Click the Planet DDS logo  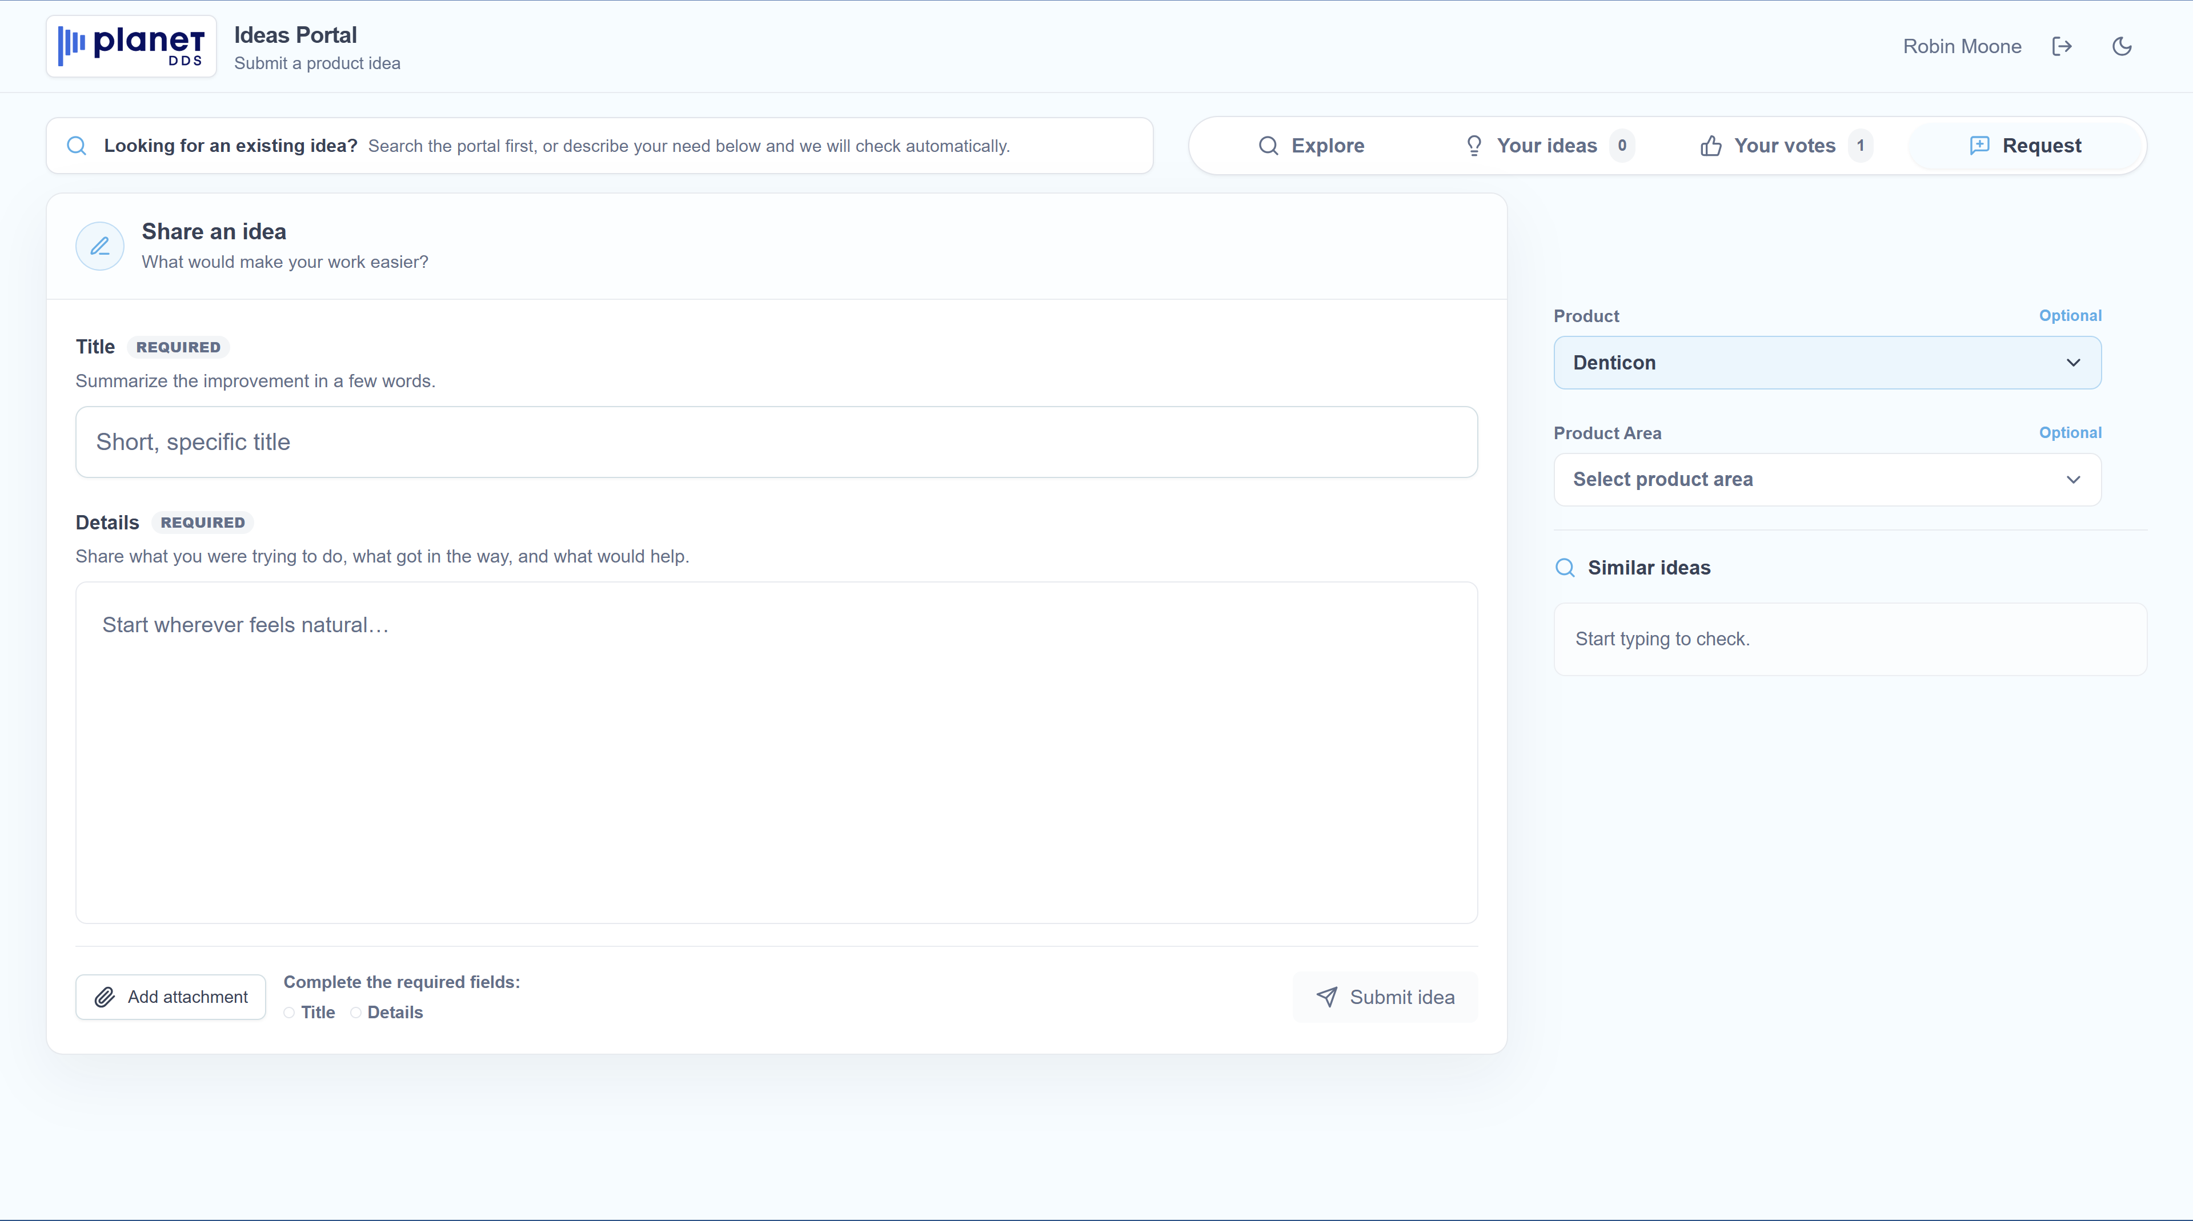click(x=131, y=46)
